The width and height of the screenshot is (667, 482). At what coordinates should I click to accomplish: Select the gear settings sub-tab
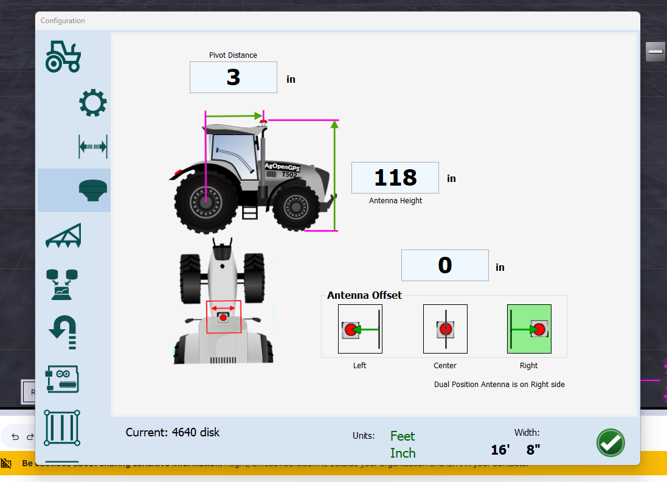pyautogui.click(x=93, y=103)
